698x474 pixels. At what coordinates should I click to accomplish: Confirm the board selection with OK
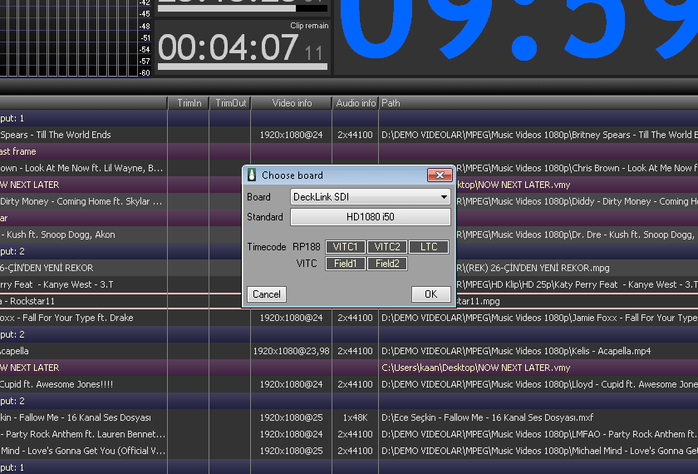(430, 294)
